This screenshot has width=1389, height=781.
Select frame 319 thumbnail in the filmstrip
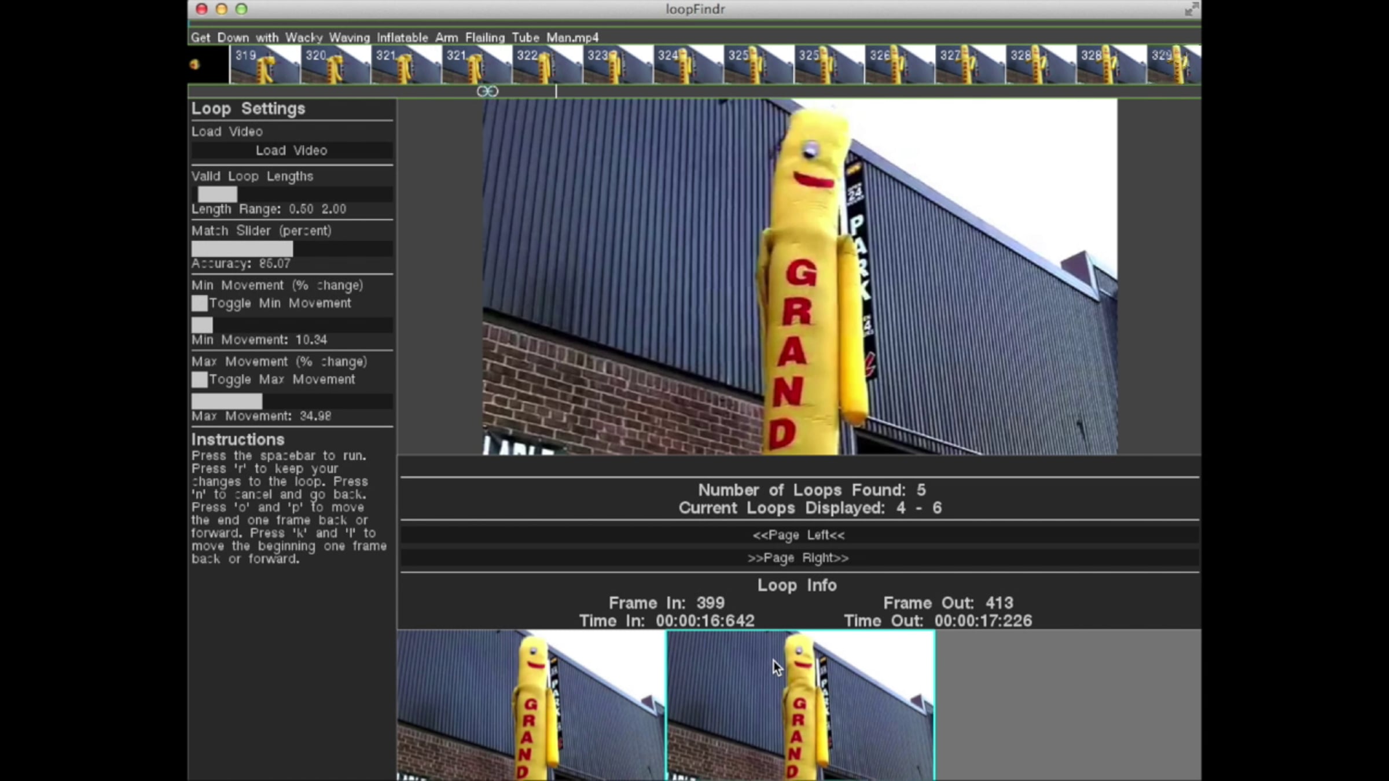(265, 65)
